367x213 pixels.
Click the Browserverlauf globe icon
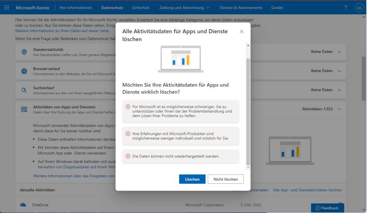pyautogui.click(x=24, y=71)
